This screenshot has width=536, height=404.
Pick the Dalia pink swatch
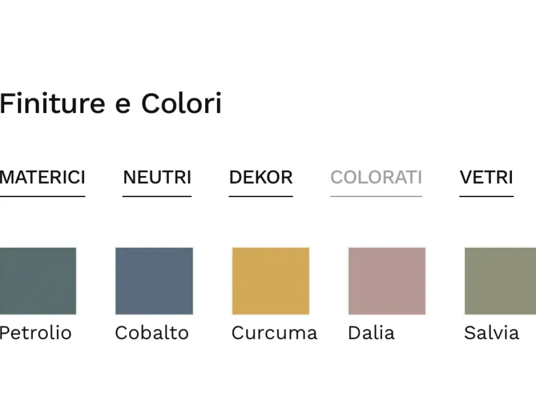pyautogui.click(x=387, y=281)
